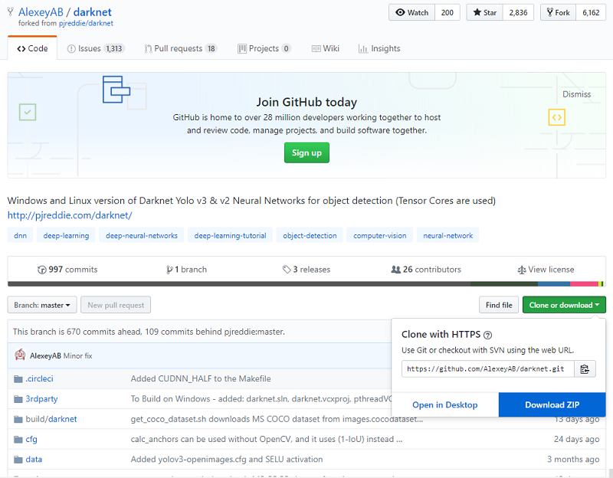
Task: Star the darknet repository
Action: coord(485,12)
